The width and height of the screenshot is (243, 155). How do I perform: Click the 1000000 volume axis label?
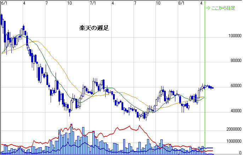pyautogui.click(x=234, y=141)
